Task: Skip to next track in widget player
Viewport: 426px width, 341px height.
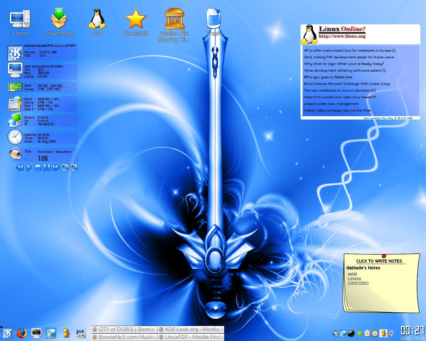Action: tap(56, 168)
